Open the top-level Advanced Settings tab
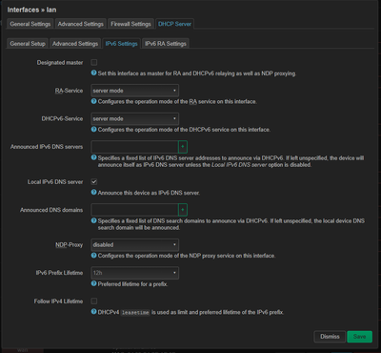 81,24
